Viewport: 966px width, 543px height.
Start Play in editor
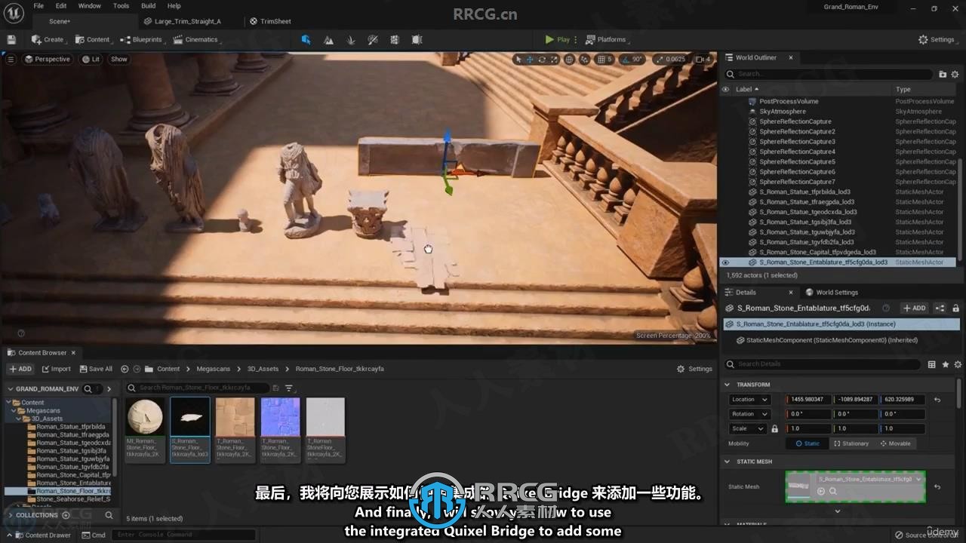click(x=558, y=39)
